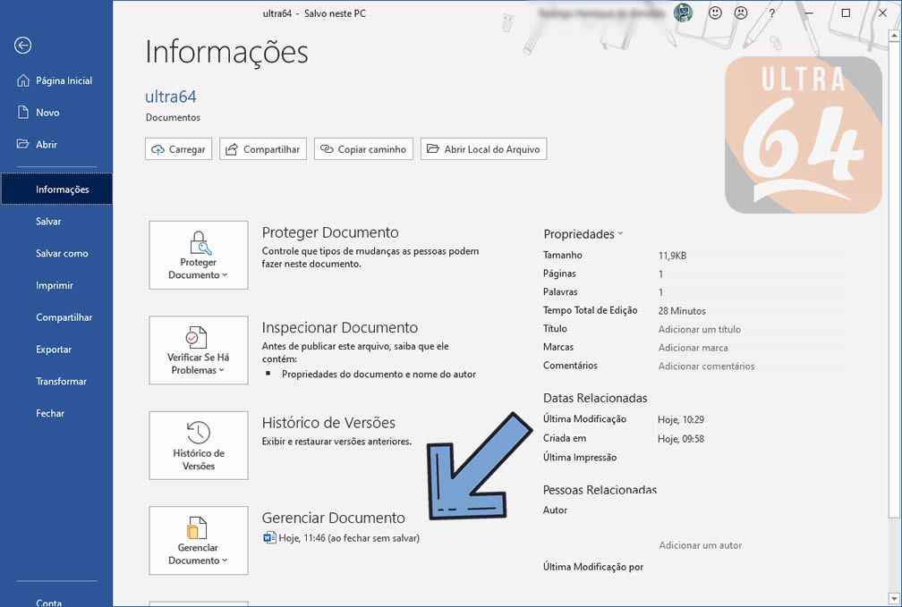Open the help question mark icon

coord(771,13)
